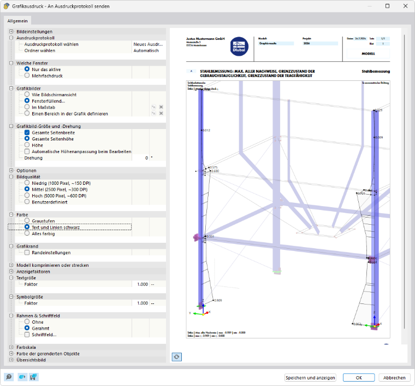Screen dimensions: 415x386
Task: Open the Allgemein tab
Action: [x=17, y=21]
